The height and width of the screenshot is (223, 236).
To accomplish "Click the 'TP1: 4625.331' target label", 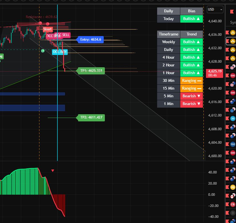I will pos(91,70).
